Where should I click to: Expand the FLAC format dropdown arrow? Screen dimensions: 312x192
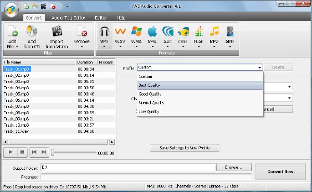199,47
